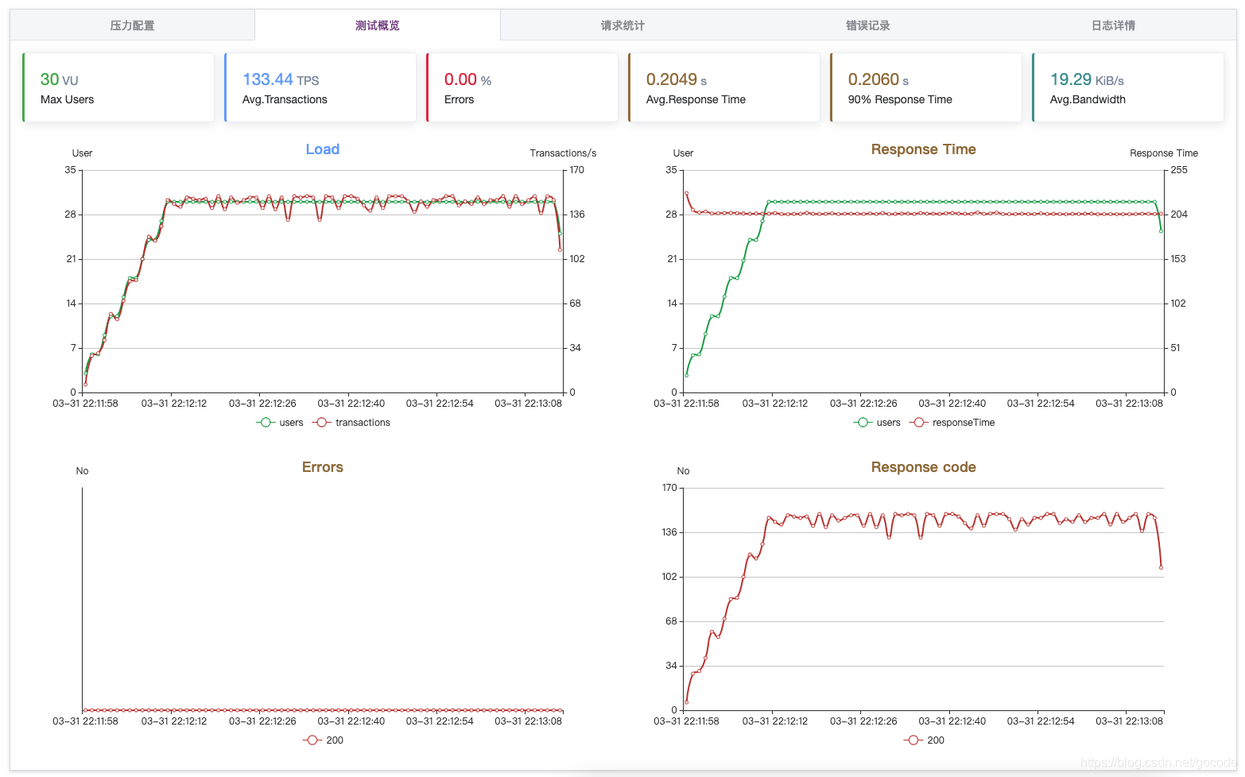Click 03-31 22:13:08 label under Response code chart
The image size is (1245, 777).
[1129, 721]
